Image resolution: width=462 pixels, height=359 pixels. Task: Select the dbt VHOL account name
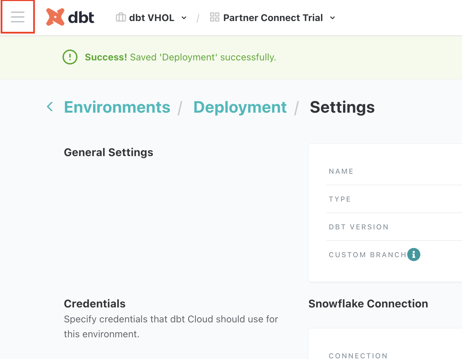[152, 18]
